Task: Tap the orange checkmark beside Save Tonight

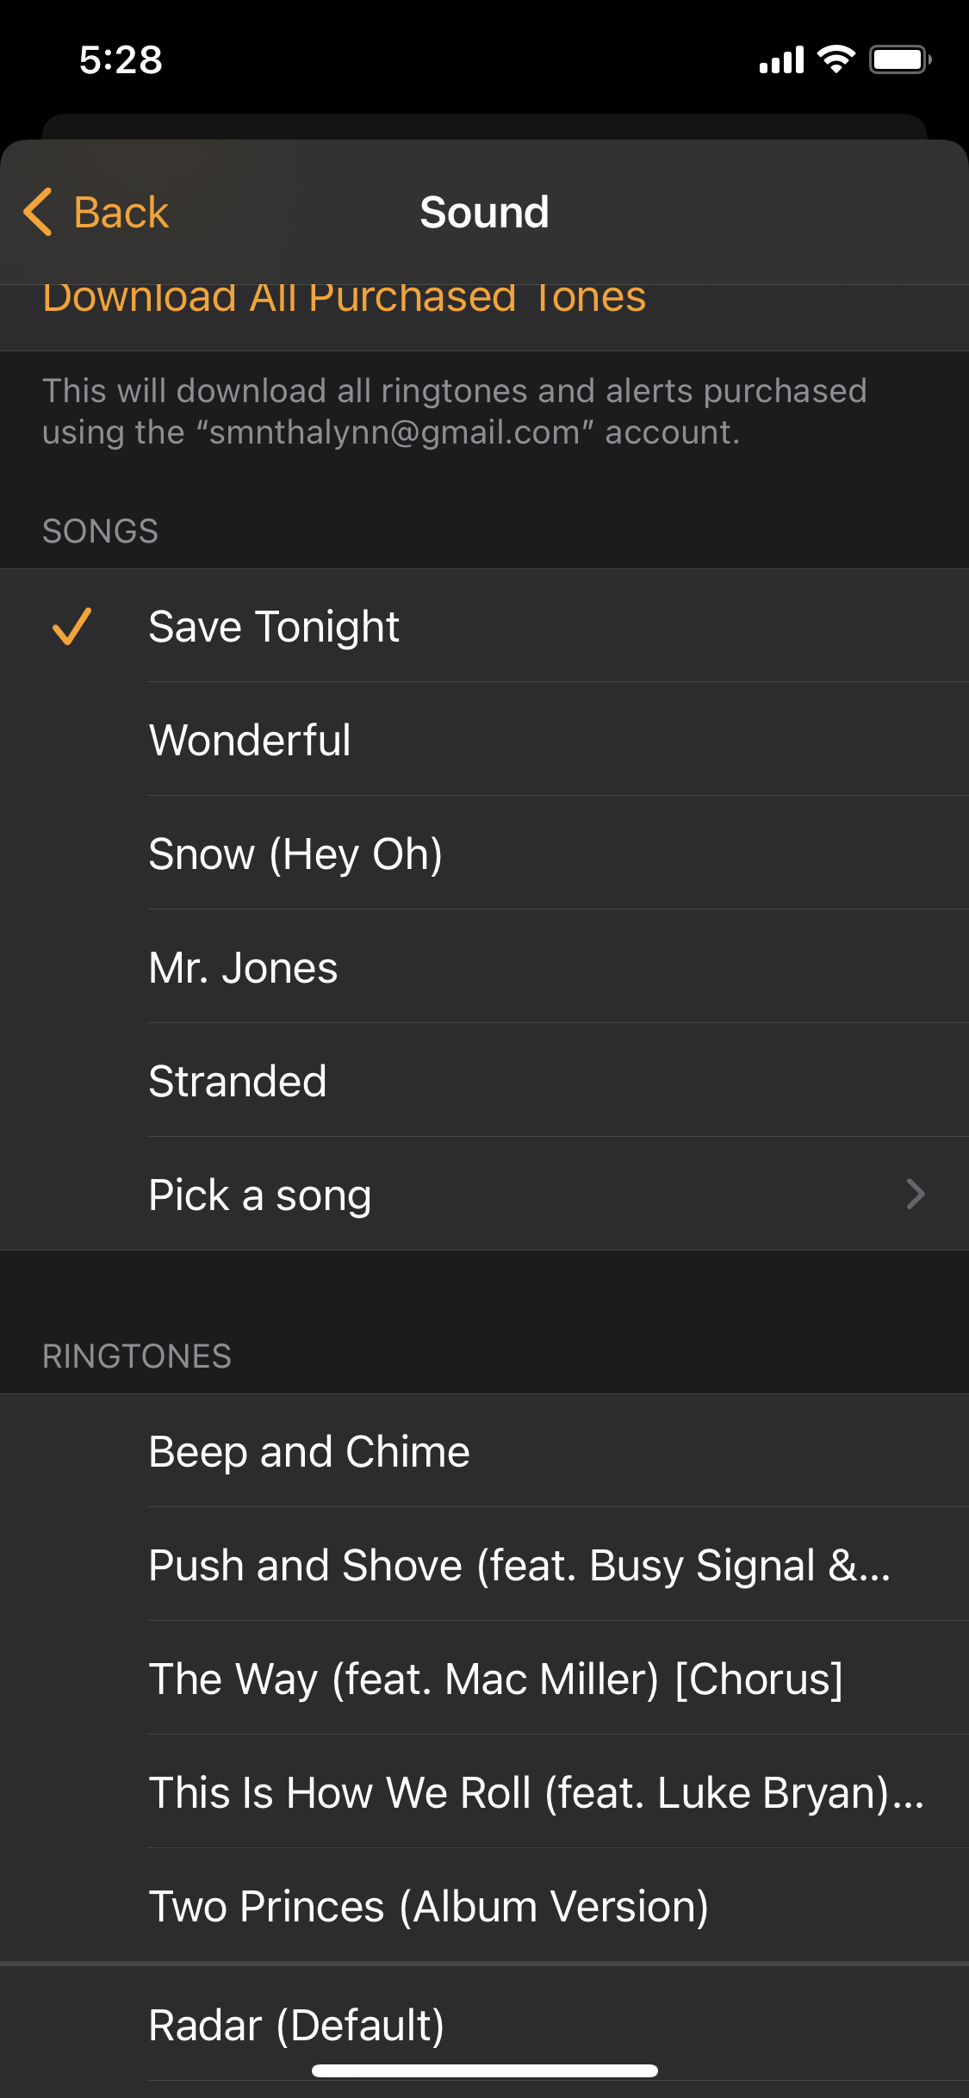Action: [72, 626]
